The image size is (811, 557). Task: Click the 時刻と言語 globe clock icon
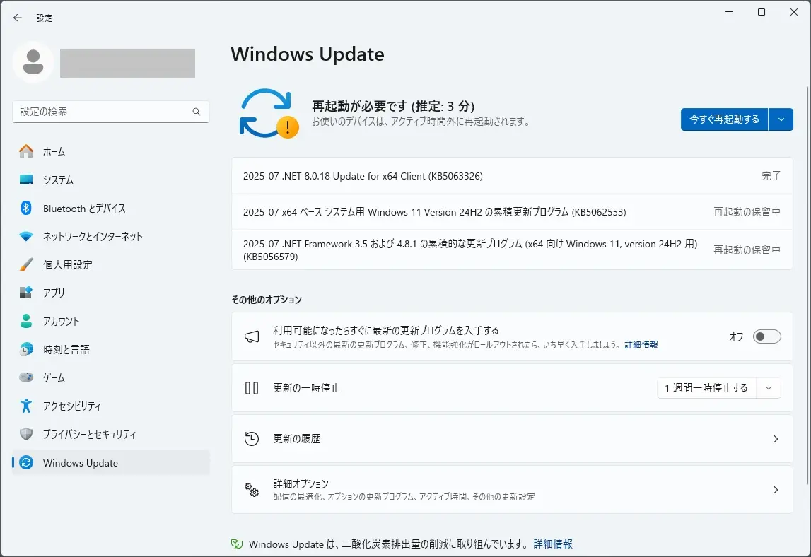point(26,349)
